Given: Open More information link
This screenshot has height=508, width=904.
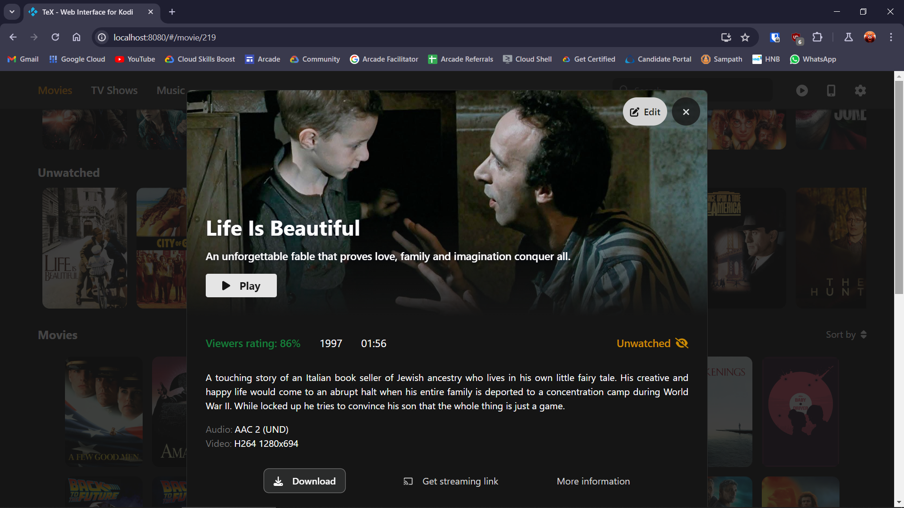Looking at the screenshot, I should click(x=593, y=481).
